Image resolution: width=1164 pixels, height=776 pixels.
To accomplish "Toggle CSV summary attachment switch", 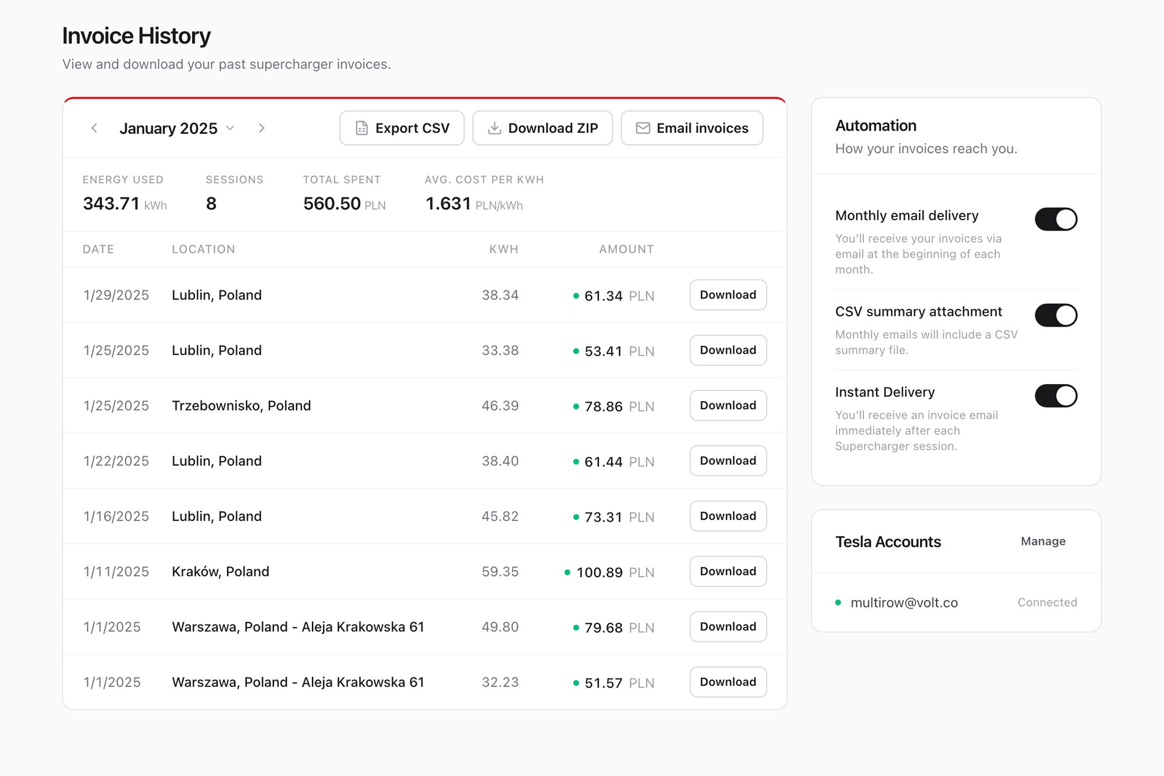I will point(1056,316).
